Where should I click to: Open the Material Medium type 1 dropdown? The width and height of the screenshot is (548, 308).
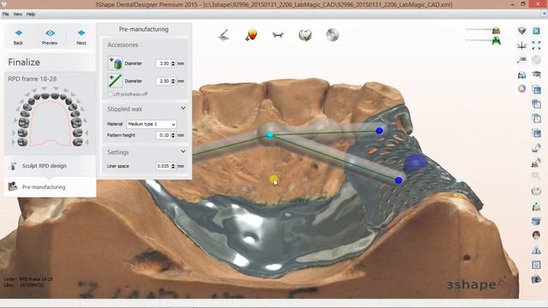click(152, 124)
